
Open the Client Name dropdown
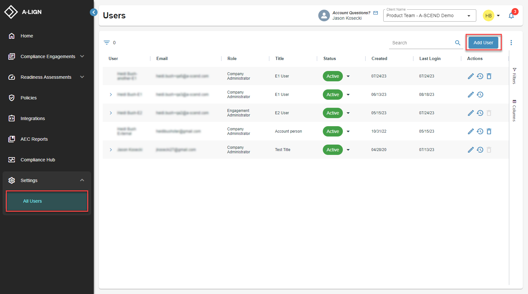coord(469,15)
